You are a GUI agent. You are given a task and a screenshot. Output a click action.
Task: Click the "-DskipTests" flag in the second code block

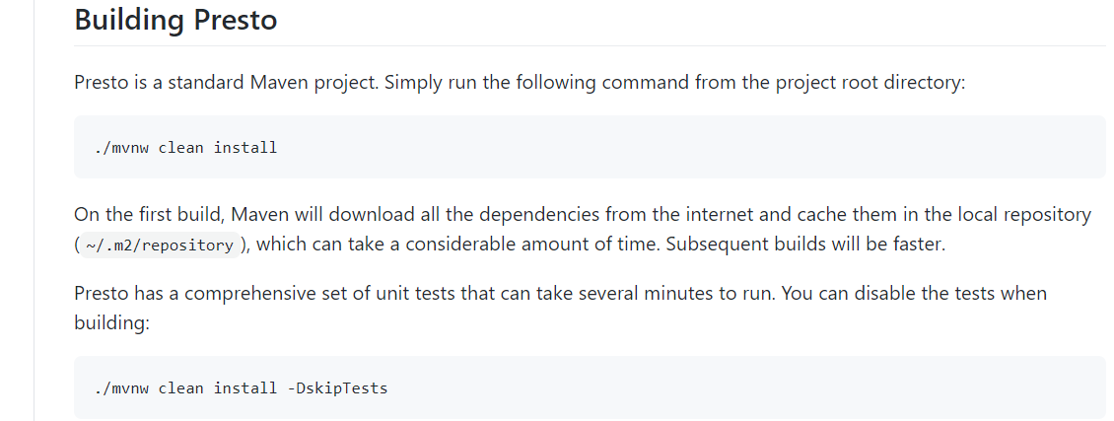click(337, 387)
